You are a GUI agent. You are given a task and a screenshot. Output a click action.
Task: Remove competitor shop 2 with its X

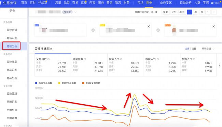(x=214, y=26)
